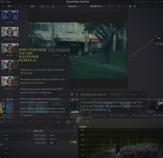
Task: Click the Motion Blur 0.0 field
Action: pos(52,143)
